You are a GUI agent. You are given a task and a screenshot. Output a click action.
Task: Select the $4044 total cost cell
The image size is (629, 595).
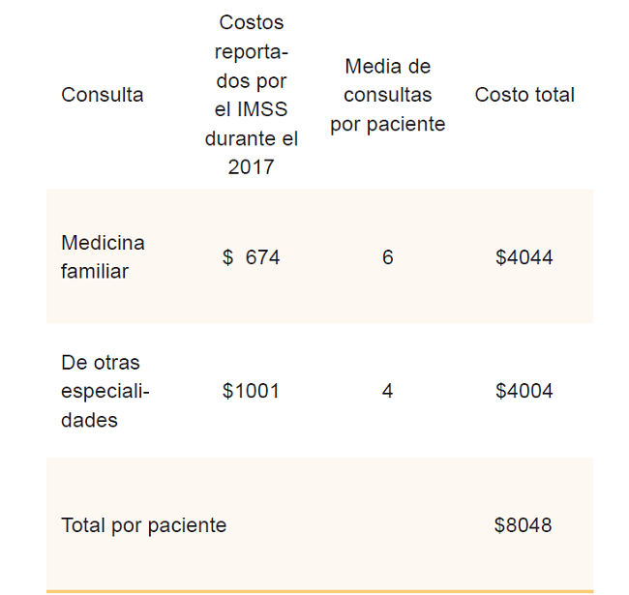[x=524, y=257]
